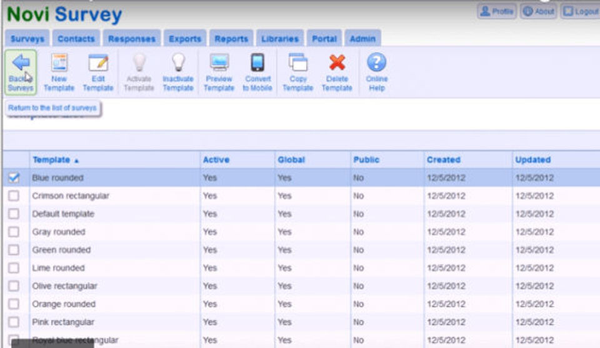Create a New Template
The image size is (600, 348).
click(x=59, y=72)
